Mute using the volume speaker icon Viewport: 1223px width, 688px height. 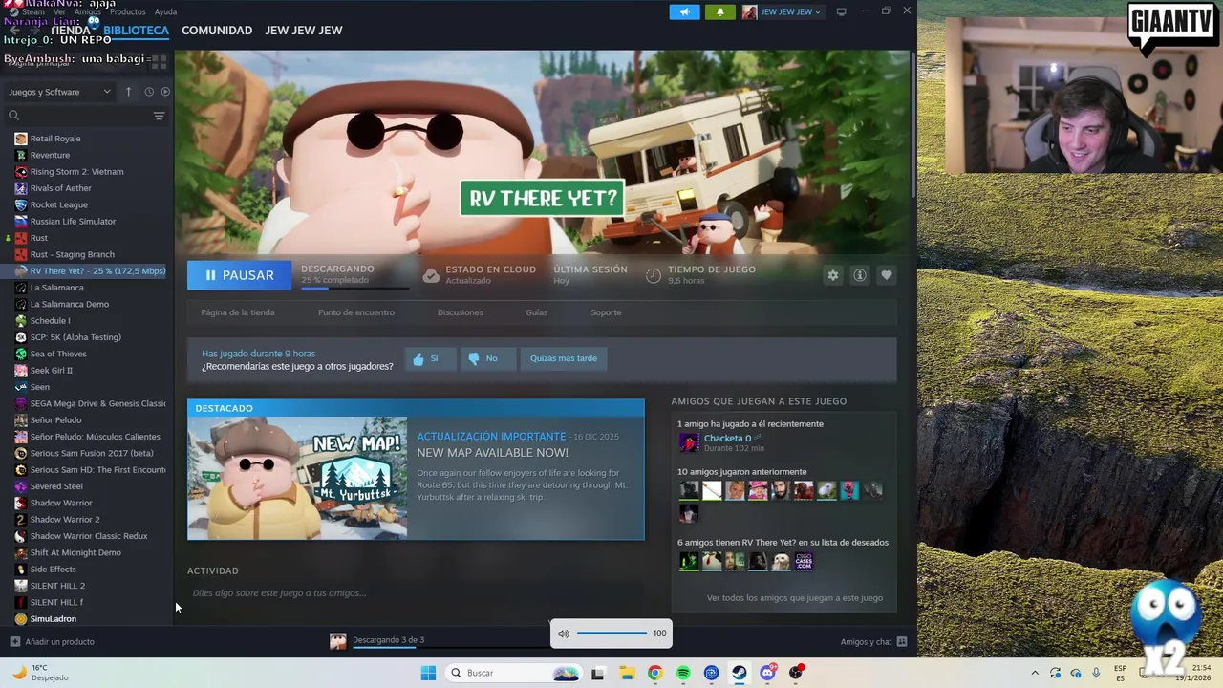[564, 634]
